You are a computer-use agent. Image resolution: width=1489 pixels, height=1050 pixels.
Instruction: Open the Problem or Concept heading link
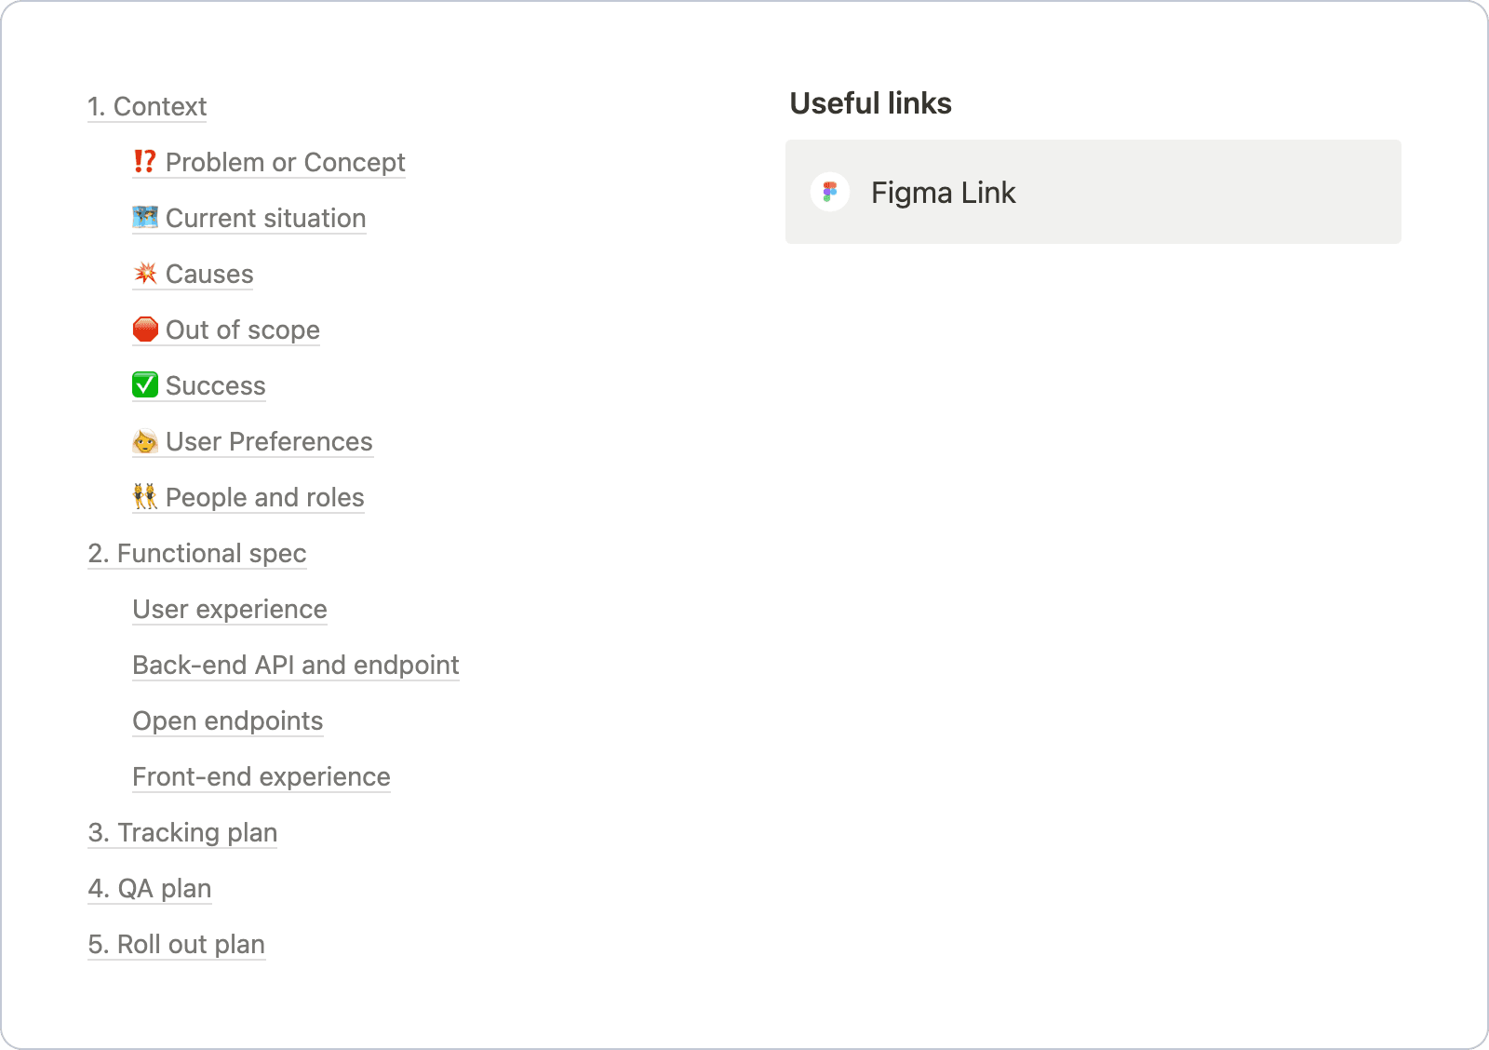(x=285, y=163)
